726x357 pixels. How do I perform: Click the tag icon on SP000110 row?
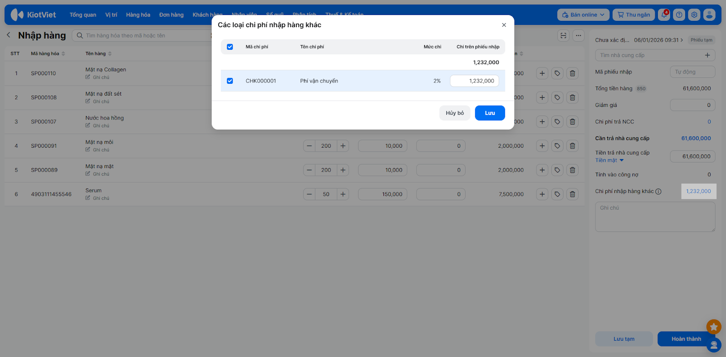click(557, 73)
